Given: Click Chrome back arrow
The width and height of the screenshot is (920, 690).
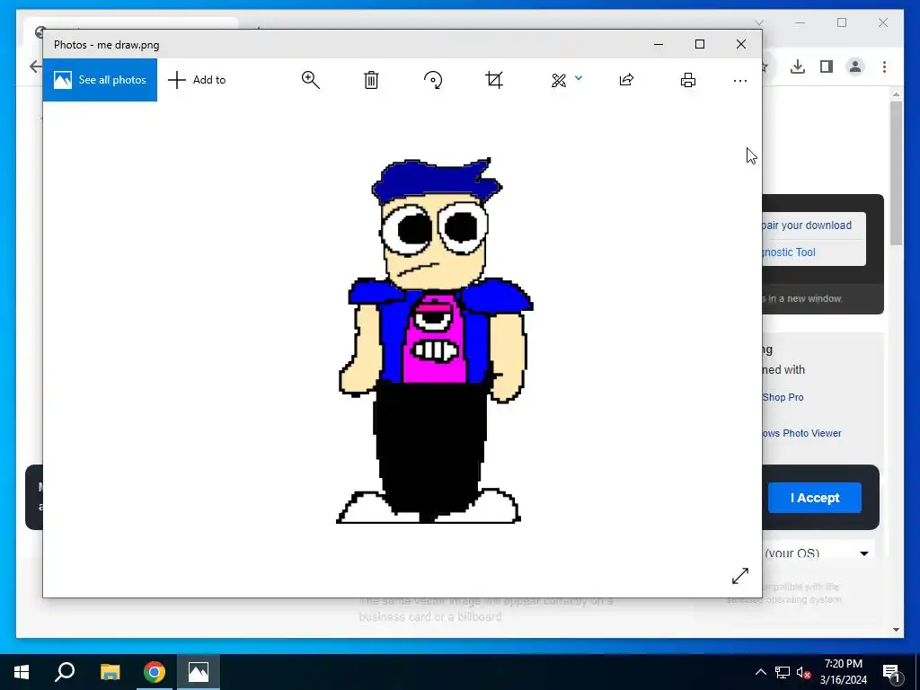Looking at the screenshot, I should pyautogui.click(x=36, y=66).
